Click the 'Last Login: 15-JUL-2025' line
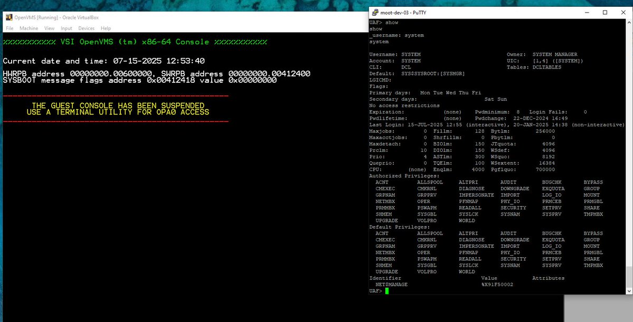 tap(497, 125)
